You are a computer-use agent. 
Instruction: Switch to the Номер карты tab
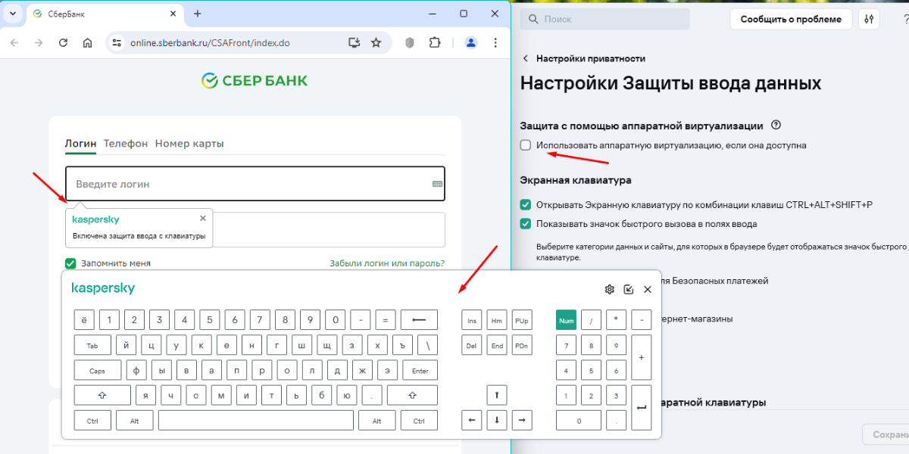pyautogui.click(x=189, y=144)
